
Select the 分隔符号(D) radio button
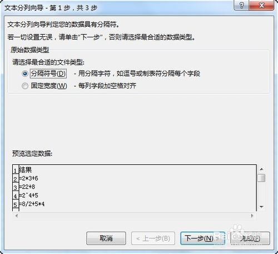tap(25, 74)
